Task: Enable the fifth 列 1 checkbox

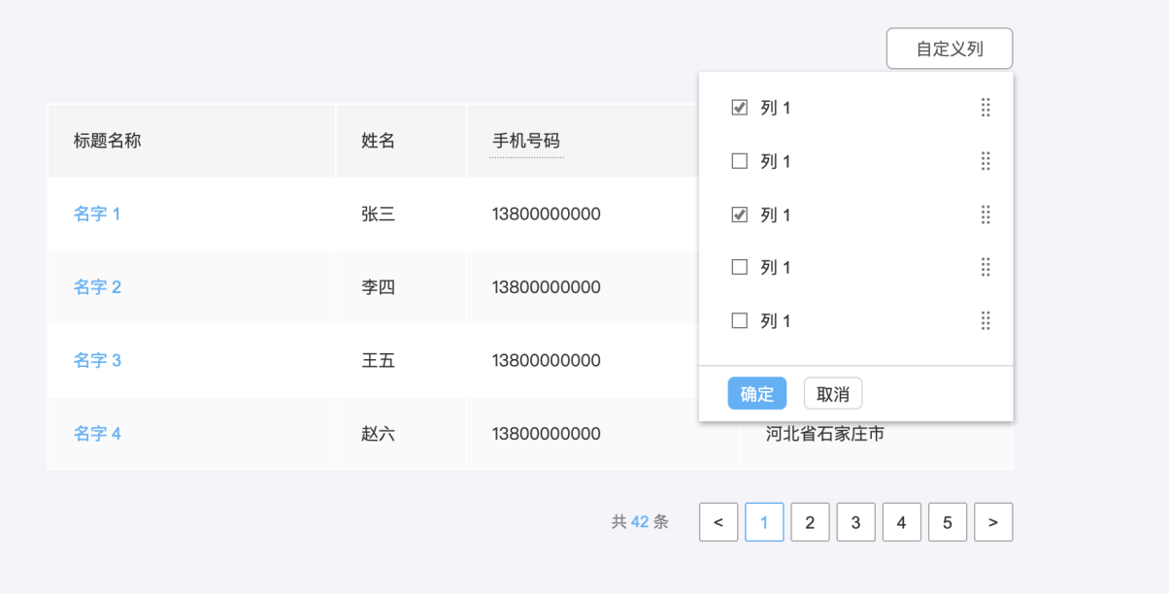Action: [x=739, y=320]
